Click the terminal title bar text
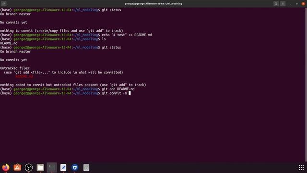 (153, 4)
